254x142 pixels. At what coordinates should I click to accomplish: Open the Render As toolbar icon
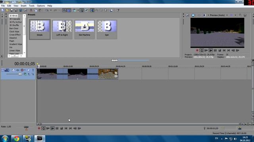(x=21, y=10)
